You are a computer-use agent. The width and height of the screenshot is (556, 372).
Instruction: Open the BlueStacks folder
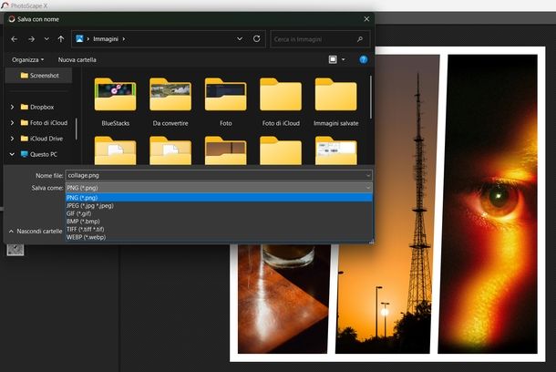click(115, 102)
